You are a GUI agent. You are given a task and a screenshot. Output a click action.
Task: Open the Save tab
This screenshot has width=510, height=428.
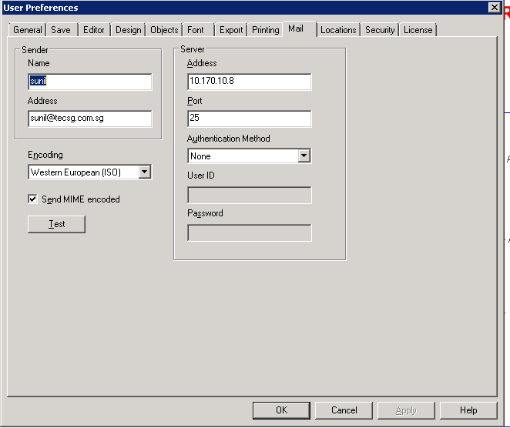(x=62, y=30)
